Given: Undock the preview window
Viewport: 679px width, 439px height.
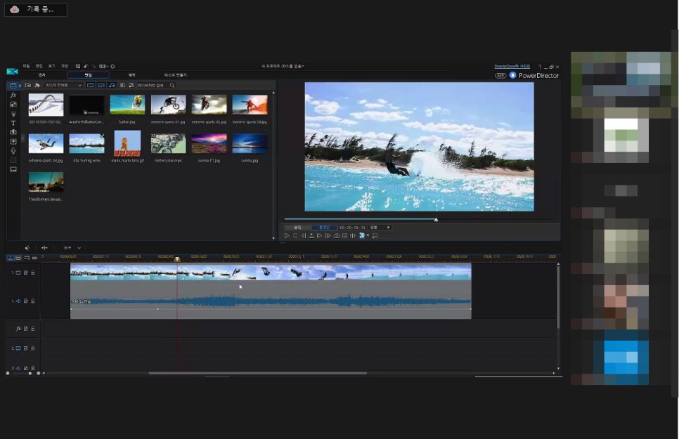Looking at the screenshot, I should point(375,235).
